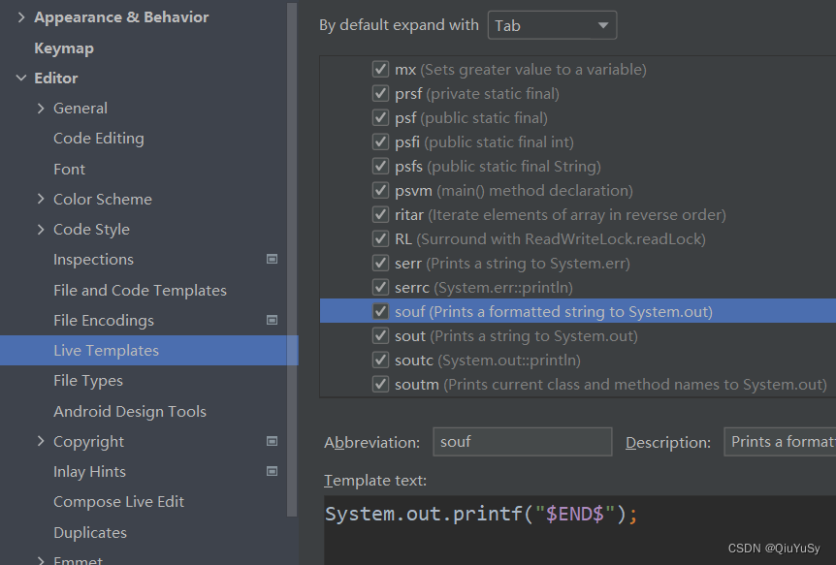Viewport: 836px width, 565px height.
Task: Click project-level icon beside File Encodings
Action: tap(272, 320)
